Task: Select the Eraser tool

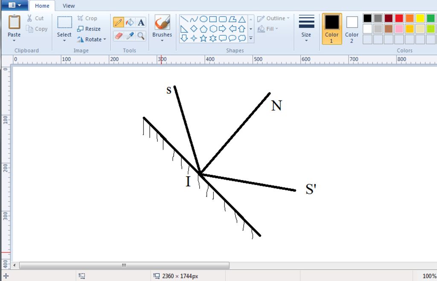Action: click(119, 36)
